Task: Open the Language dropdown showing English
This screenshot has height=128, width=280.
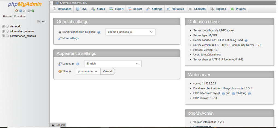Action: (x=113, y=64)
